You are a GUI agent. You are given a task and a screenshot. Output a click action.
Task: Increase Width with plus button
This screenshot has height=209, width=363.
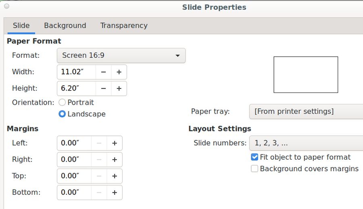[119, 72]
